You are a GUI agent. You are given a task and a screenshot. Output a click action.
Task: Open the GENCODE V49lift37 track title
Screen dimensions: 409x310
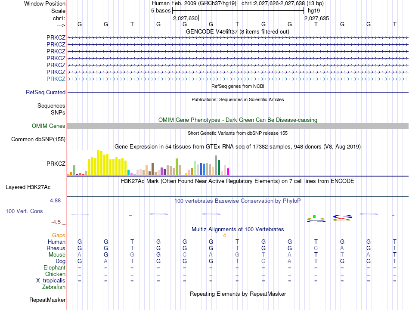point(237,32)
